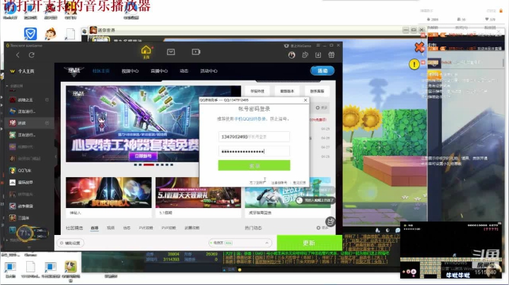Select the PVE攻略 tab
Image resolution: width=509 pixels, height=285 pixels.
tap(146, 228)
